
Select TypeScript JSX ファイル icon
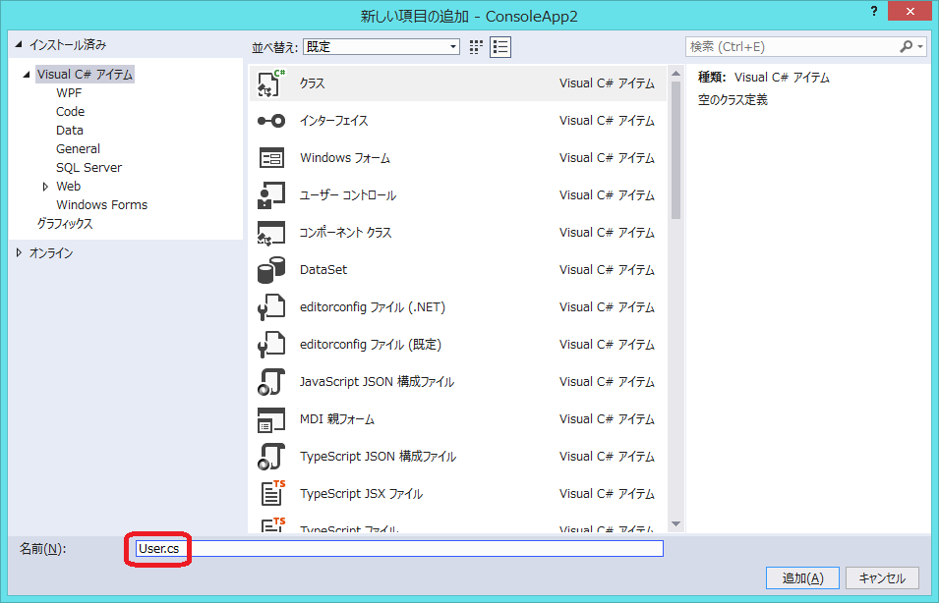click(x=271, y=494)
